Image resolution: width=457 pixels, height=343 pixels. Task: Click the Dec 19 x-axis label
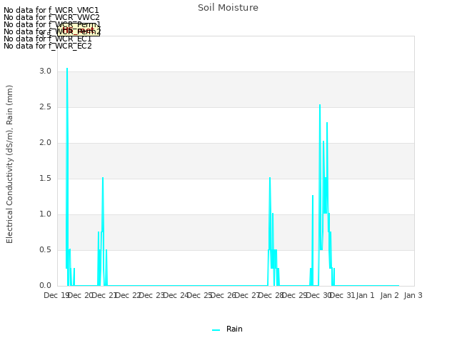tap(56, 295)
